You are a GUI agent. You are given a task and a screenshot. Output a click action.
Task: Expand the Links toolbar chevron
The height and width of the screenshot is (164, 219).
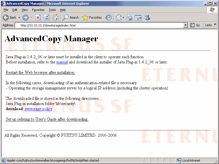click(215, 24)
